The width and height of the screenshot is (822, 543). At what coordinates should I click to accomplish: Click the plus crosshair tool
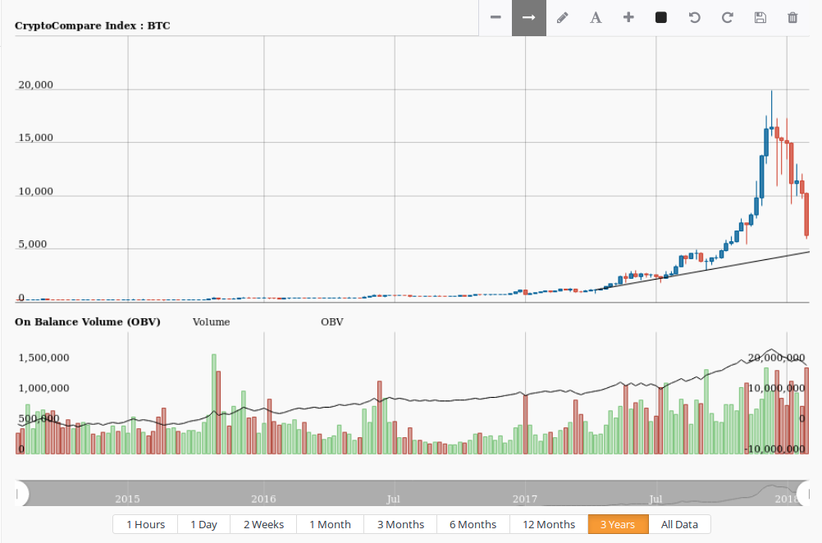click(628, 17)
